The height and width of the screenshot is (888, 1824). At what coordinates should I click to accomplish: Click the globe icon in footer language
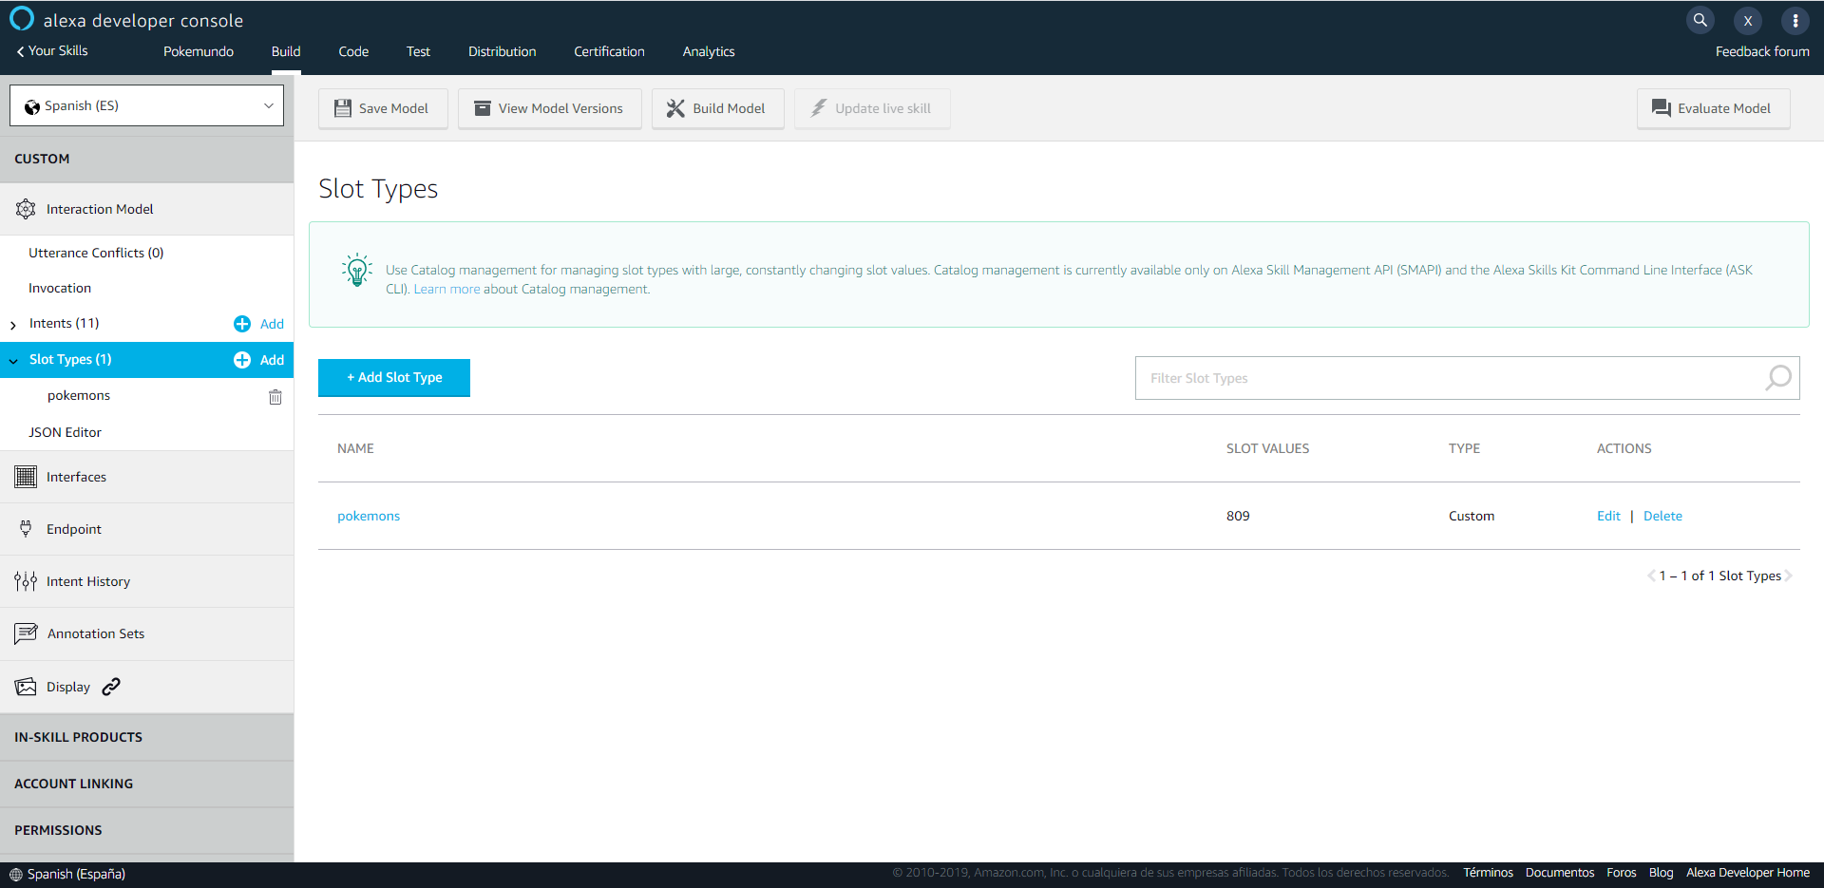click(15, 875)
